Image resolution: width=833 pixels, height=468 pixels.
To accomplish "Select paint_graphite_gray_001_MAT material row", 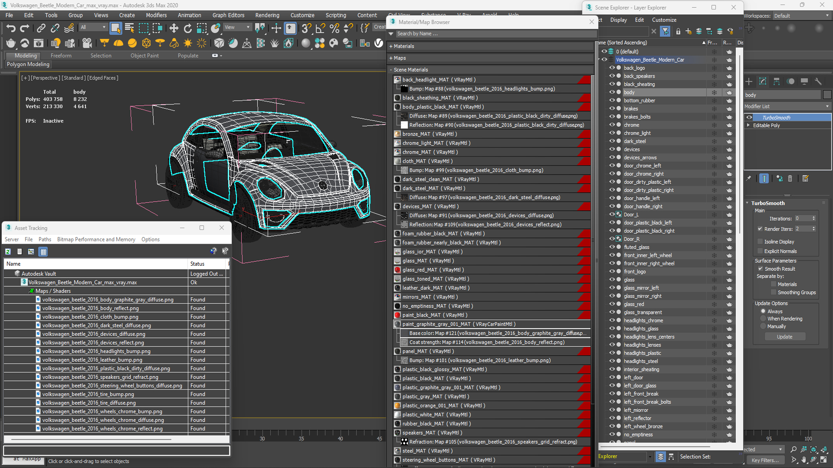I will (492, 324).
